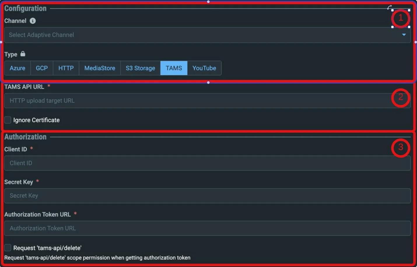Click the Channel info icon
417x267 pixels.
point(33,21)
